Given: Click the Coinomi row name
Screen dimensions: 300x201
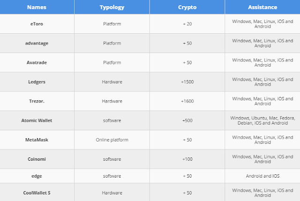Looking at the screenshot, I should (x=37, y=159).
